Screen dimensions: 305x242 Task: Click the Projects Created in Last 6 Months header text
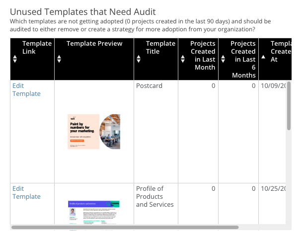[x=243, y=59]
